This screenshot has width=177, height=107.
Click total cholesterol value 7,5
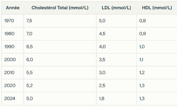(29, 21)
